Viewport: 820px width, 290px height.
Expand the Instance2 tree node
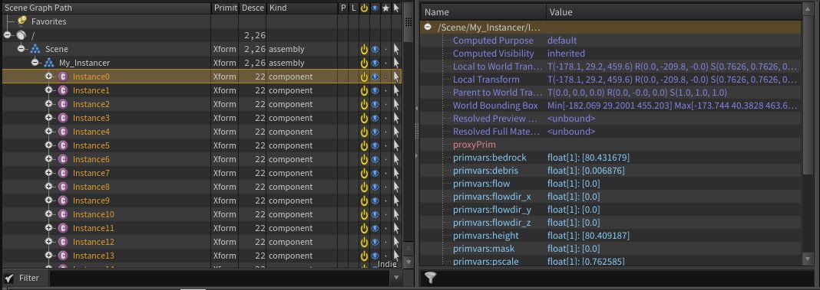tap(48, 104)
